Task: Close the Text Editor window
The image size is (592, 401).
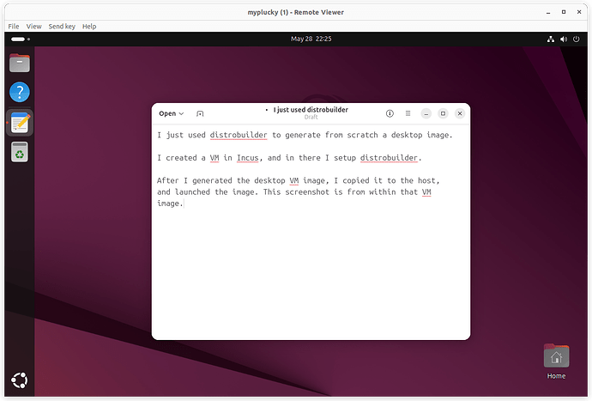Action: 460,113
